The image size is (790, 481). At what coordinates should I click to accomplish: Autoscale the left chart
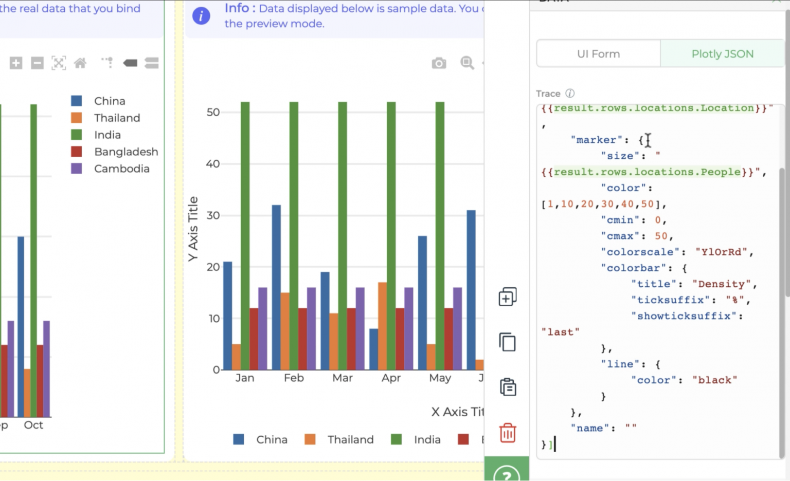[59, 62]
